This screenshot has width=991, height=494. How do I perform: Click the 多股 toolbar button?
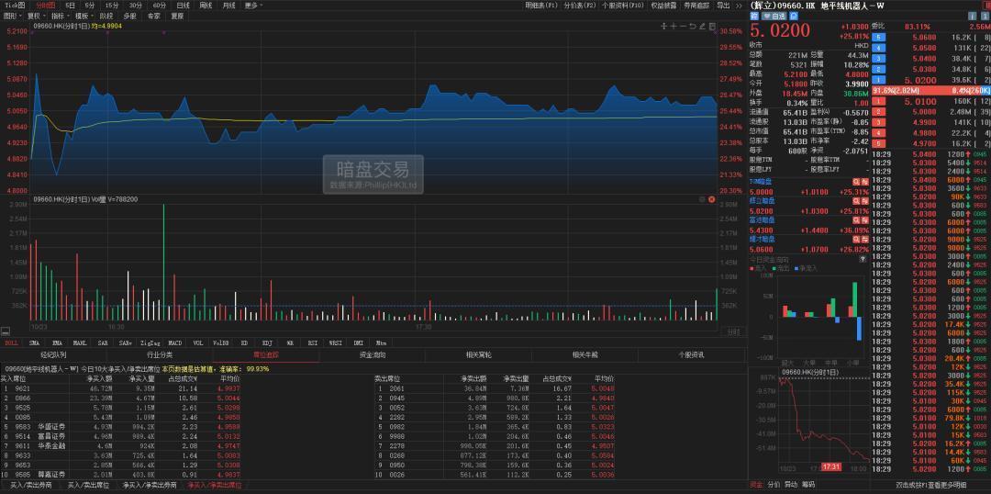[129, 16]
